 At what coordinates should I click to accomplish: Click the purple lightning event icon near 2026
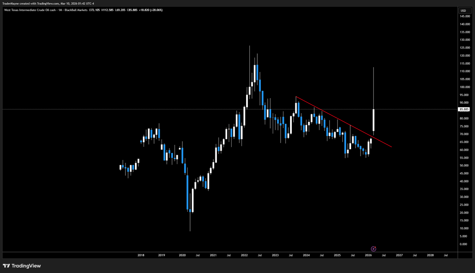coord(374,249)
